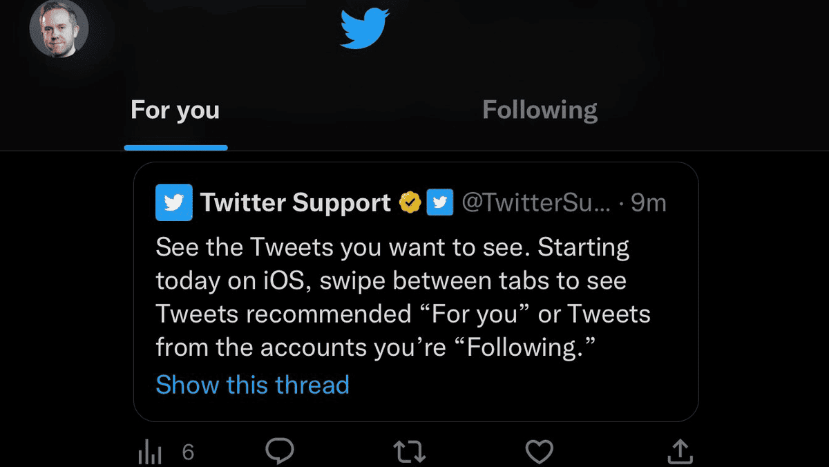Open the Show this thread link
829x467 pixels.
(252, 384)
